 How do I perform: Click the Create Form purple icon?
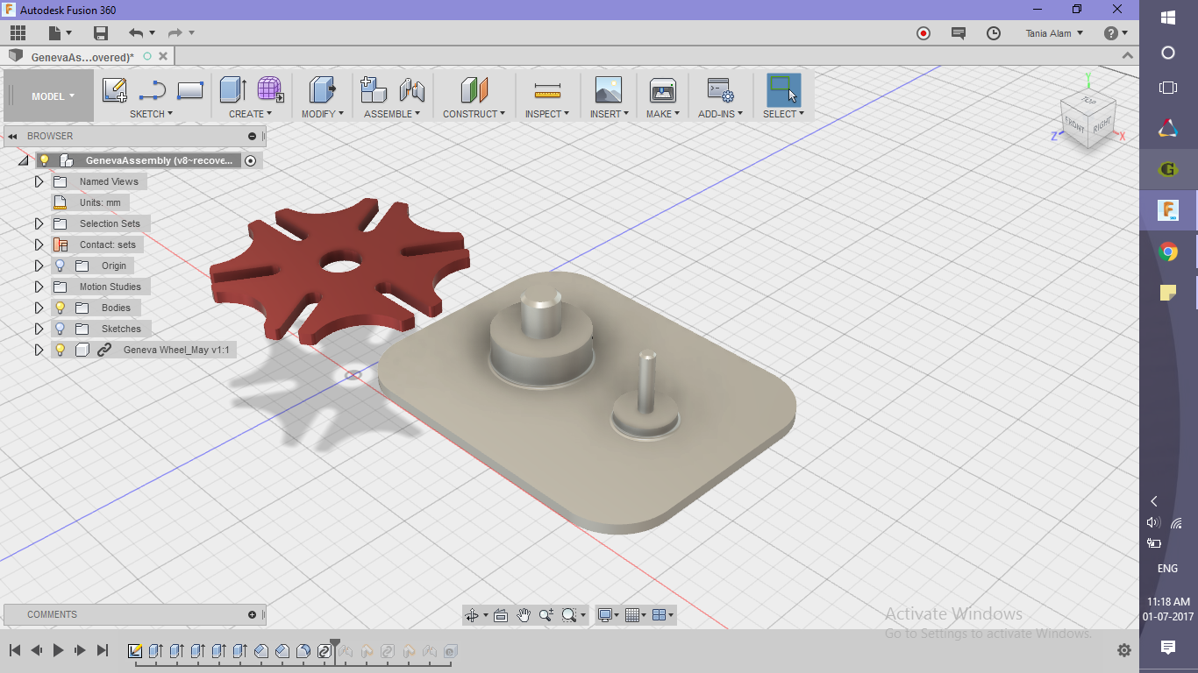[270, 90]
